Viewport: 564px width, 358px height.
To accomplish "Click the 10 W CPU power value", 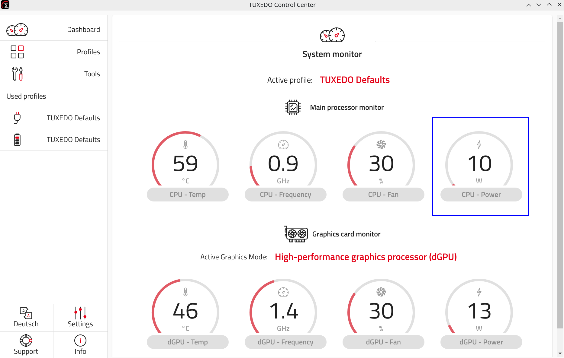I will click(479, 163).
